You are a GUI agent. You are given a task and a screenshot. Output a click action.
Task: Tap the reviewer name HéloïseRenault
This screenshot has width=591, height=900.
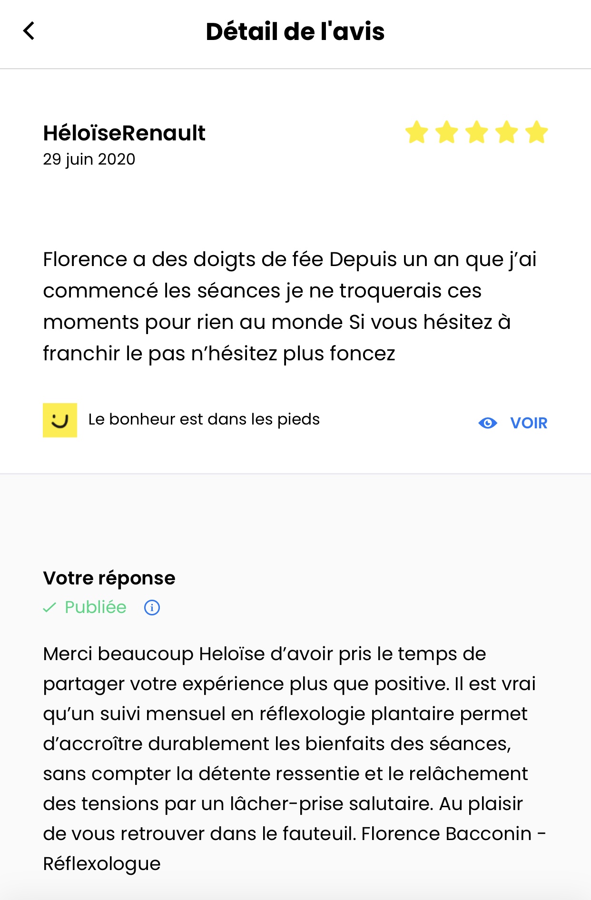click(124, 133)
